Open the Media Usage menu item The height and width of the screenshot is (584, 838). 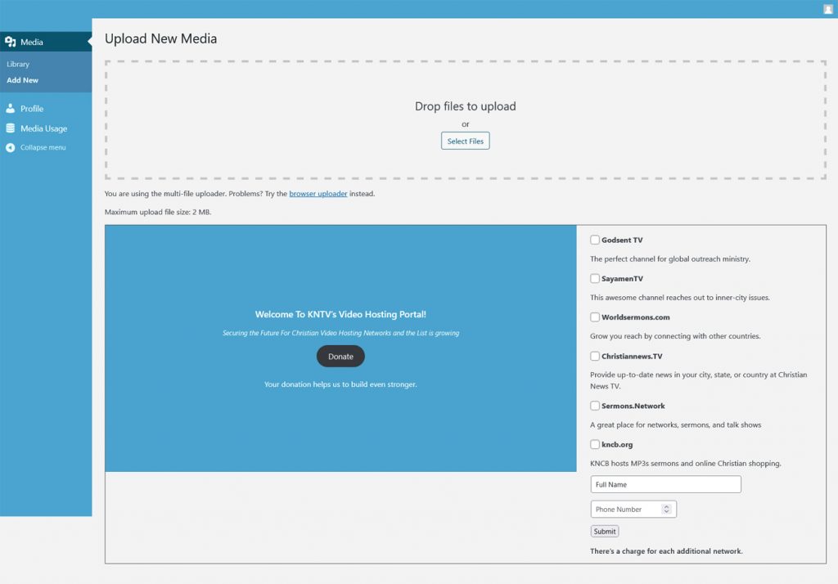click(x=43, y=128)
